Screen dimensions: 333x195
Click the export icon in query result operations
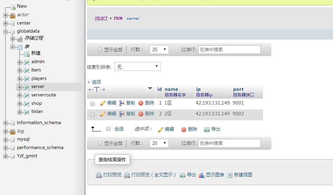[182, 175]
